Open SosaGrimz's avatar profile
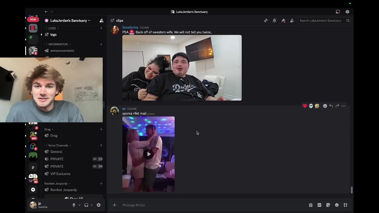The height and width of the screenshot is (213, 379). (x=115, y=30)
